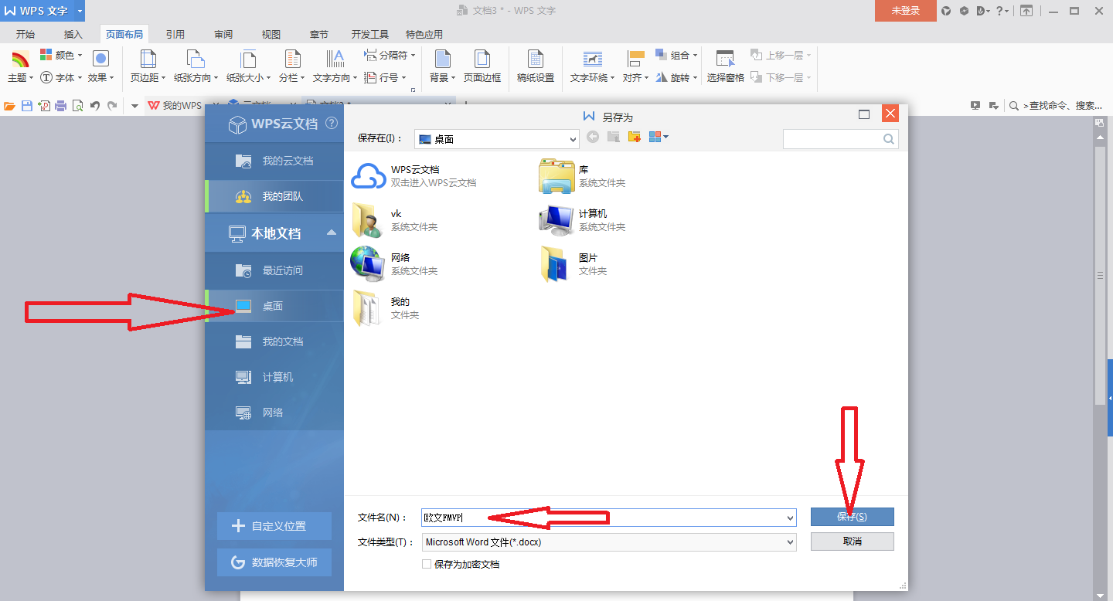Screen dimensions: 1113x601
Task: Open the 旋转 rotate dropdown
Action: [677, 77]
